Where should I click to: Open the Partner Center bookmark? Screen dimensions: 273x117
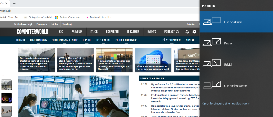click(x=68, y=17)
